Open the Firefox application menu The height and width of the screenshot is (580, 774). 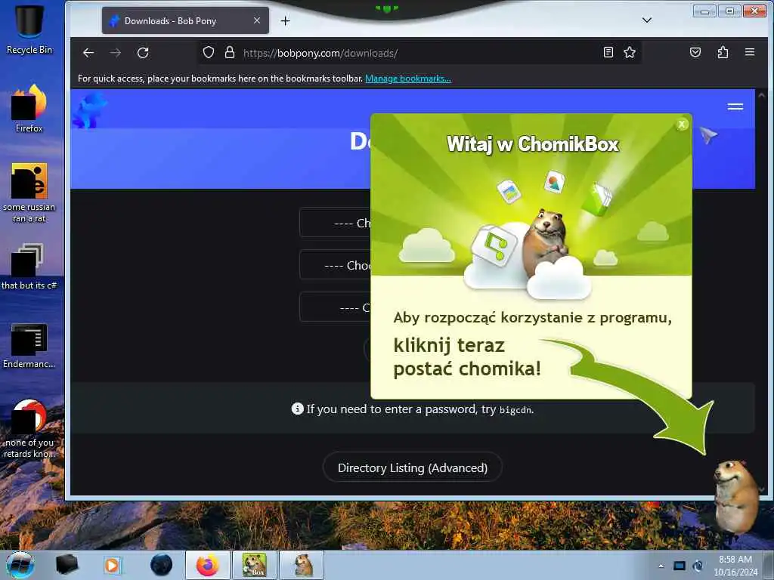[x=750, y=52]
